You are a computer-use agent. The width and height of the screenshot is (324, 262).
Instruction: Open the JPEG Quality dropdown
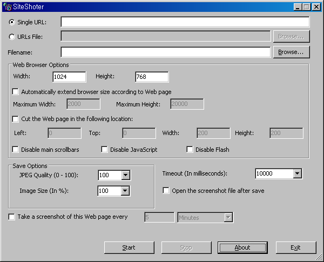125,175
